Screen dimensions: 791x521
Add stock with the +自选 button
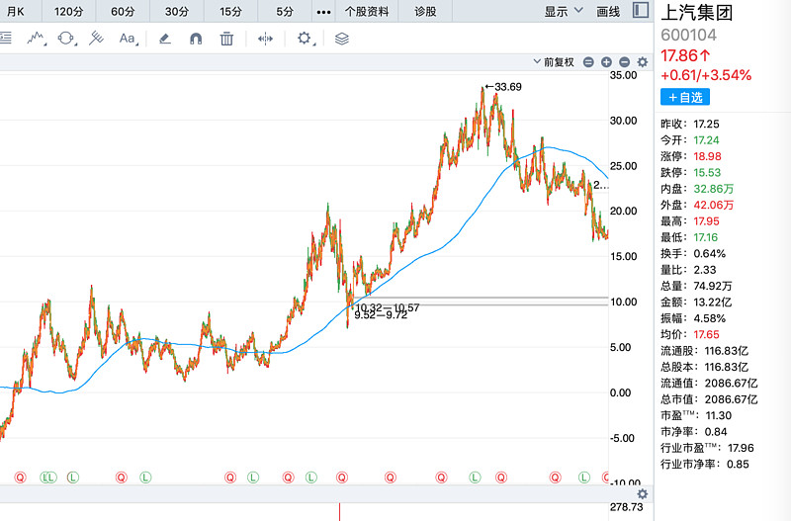pyautogui.click(x=684, y=97)
